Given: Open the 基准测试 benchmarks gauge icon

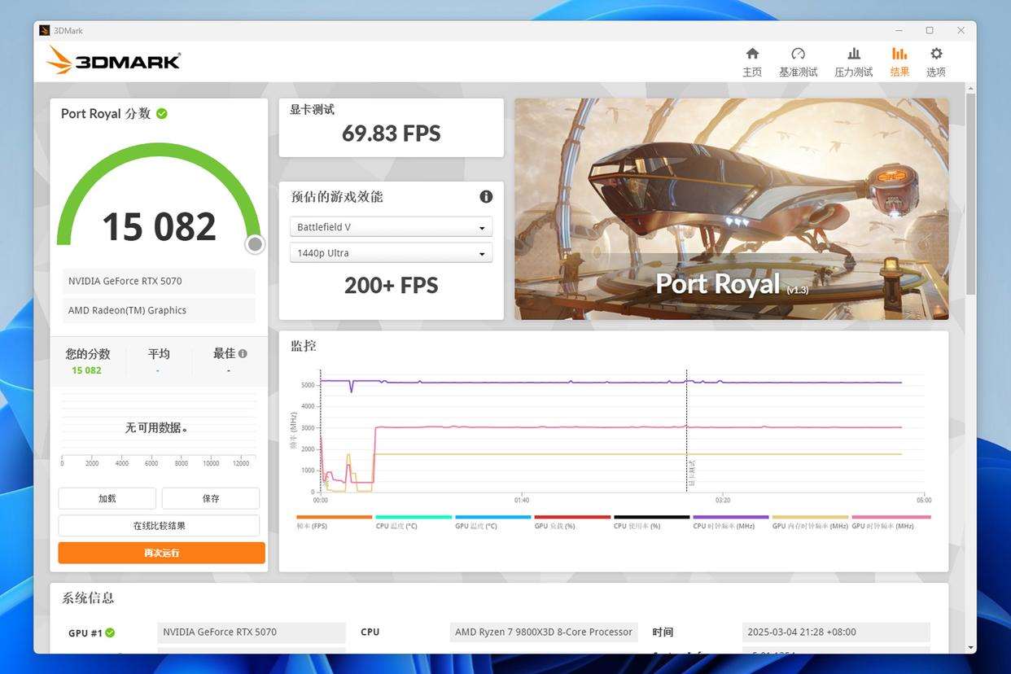Looking at the screenshot, I should (798, 54).
